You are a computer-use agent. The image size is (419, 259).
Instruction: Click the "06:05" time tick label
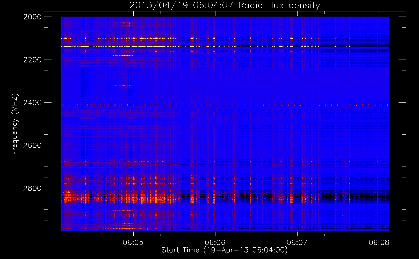click(x=133, y=242)
